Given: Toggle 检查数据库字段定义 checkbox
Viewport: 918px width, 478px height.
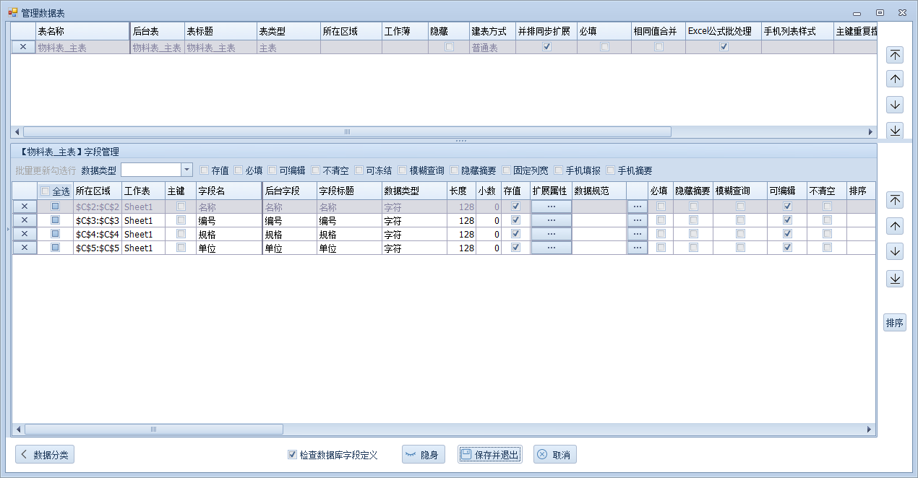Looking at the screenshot, I should [292, 455].
